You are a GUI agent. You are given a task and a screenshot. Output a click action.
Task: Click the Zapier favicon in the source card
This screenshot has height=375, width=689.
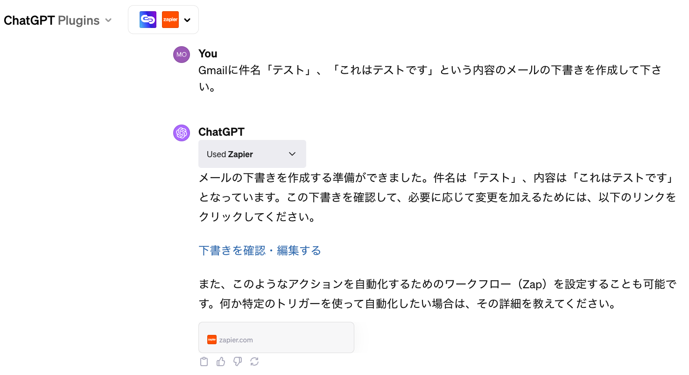coord(211,340)
